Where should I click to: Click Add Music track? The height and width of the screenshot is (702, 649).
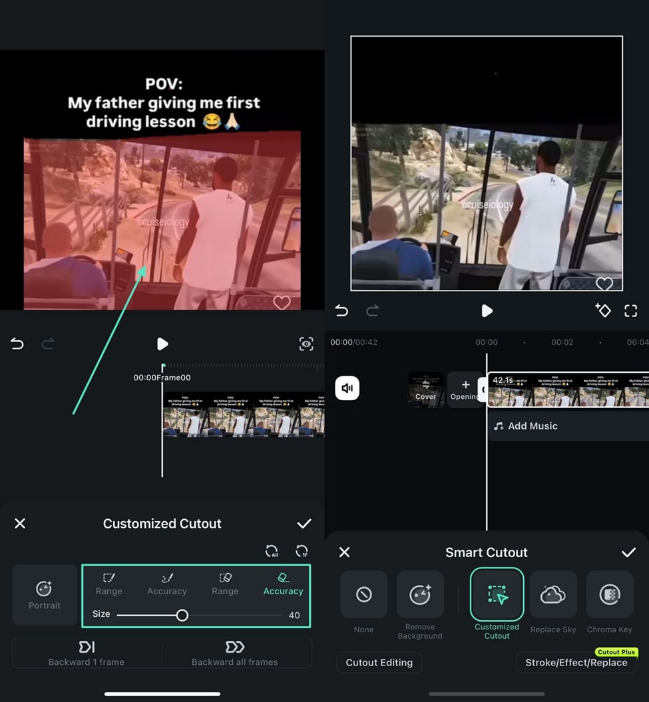point(568,425)
